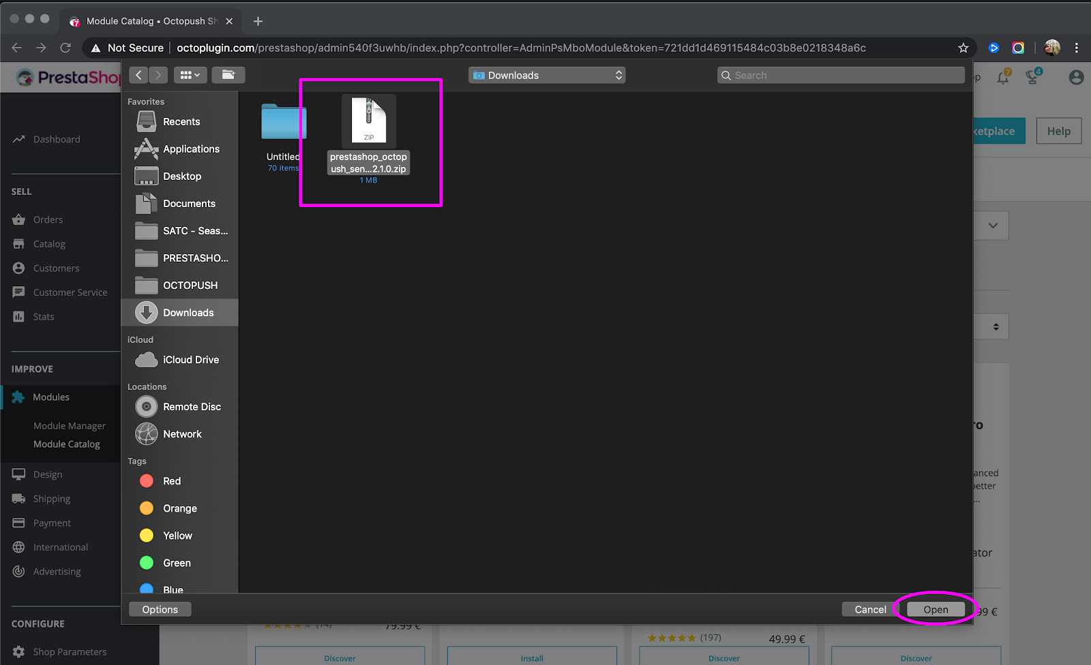Screen dimensions: 1091x665
Task: Filter by the Orange tag
Action: [x=181, y=508]
